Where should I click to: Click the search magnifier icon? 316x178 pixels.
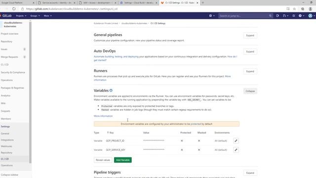[x=270, y=16]
